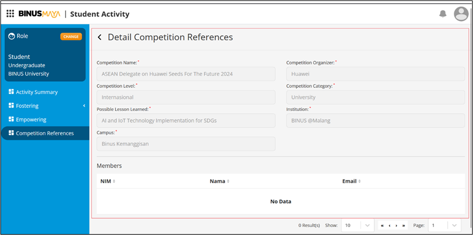Go to previous page of results
This screenshot has width=473, height=235.
[389, 226]
